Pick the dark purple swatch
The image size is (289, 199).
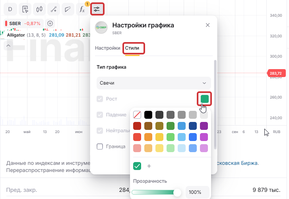click(x=204, y=126)
